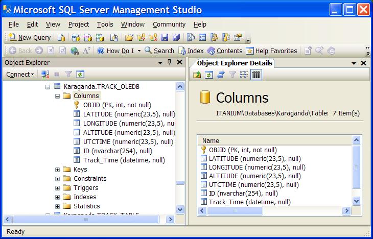Open the Edit menu
The image size is (373, 239).
click(x=32, y=24)
